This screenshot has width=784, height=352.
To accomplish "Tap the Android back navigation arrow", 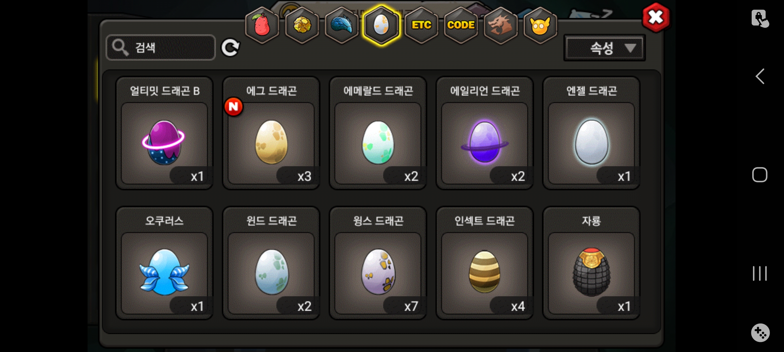I will 760,77.
